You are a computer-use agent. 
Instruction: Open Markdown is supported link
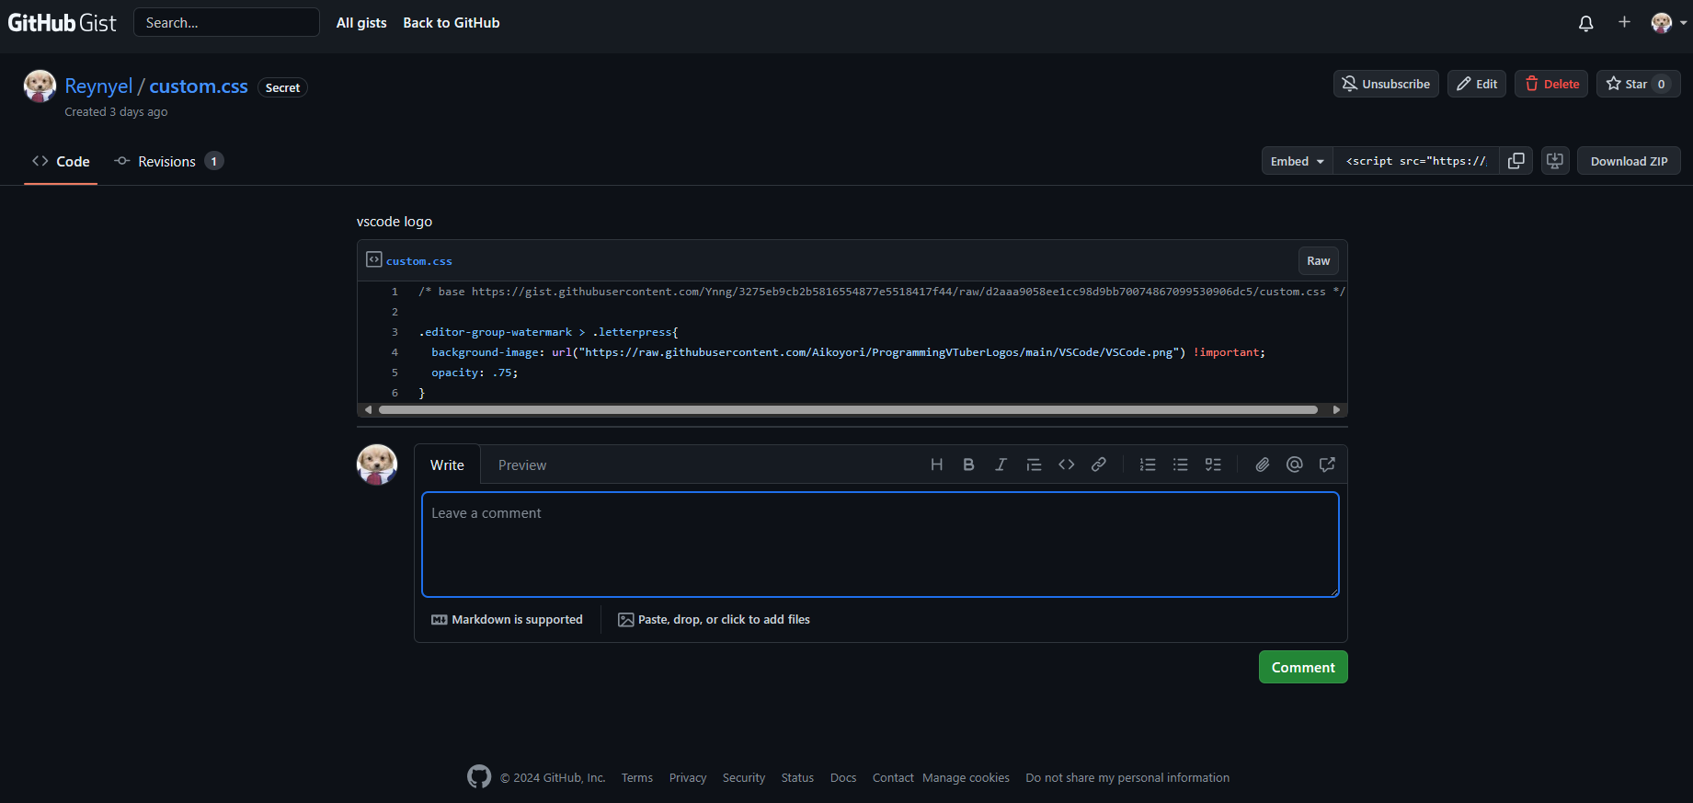coord(507,620)
